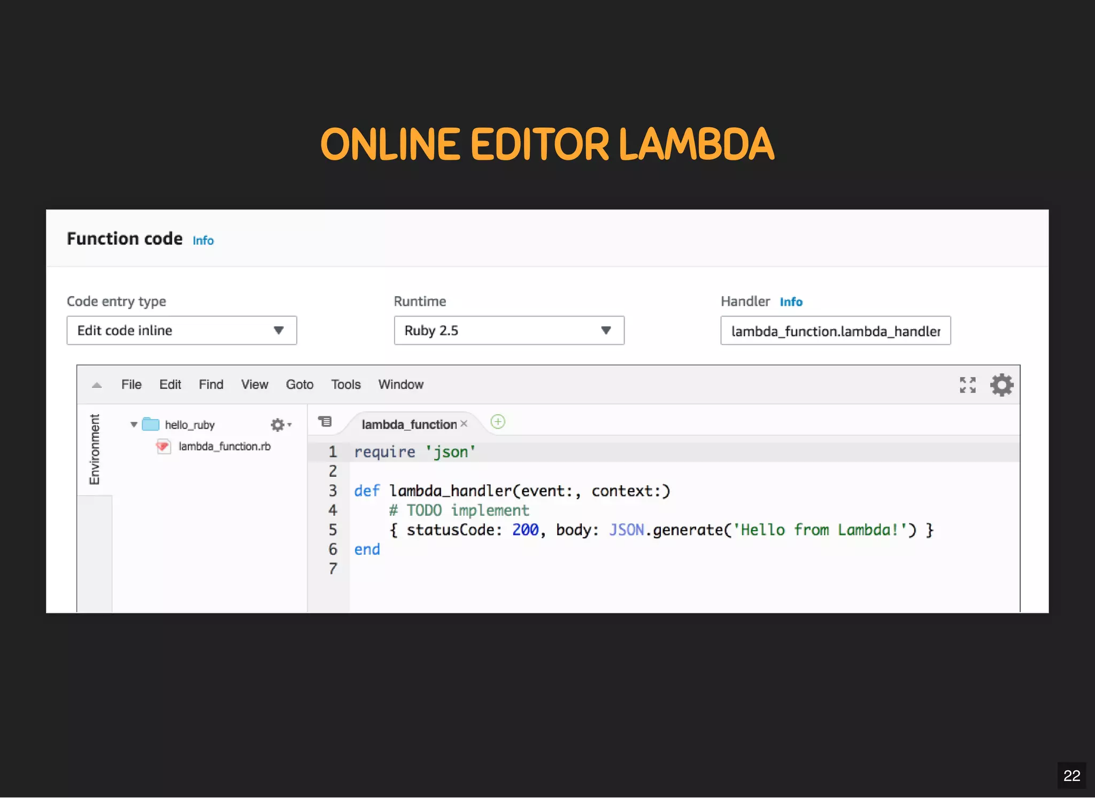Click the statusCode value 200
The image size is (1095, 798).
click(525, 530)
